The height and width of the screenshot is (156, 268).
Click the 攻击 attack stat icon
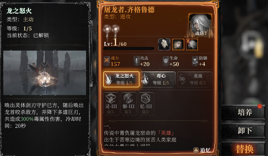[x=136, y=61]
